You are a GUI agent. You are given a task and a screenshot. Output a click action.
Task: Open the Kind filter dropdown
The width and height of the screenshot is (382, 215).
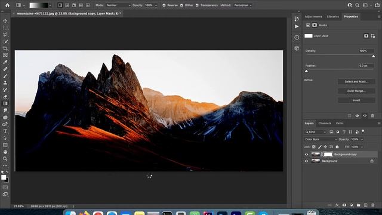tap(316, 132)
